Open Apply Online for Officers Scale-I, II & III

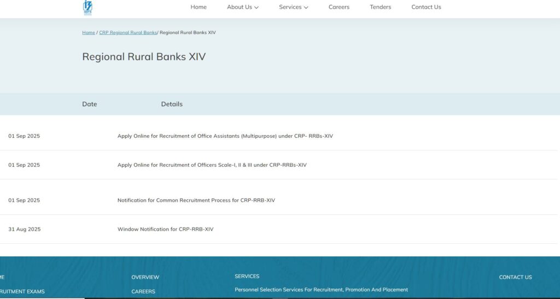point(212,165)
